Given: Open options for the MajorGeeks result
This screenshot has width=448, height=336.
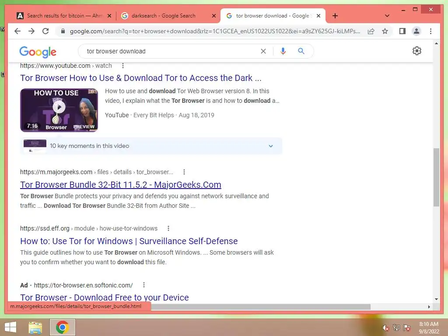Looking at the screenshot, I should [x=184, y=172].
